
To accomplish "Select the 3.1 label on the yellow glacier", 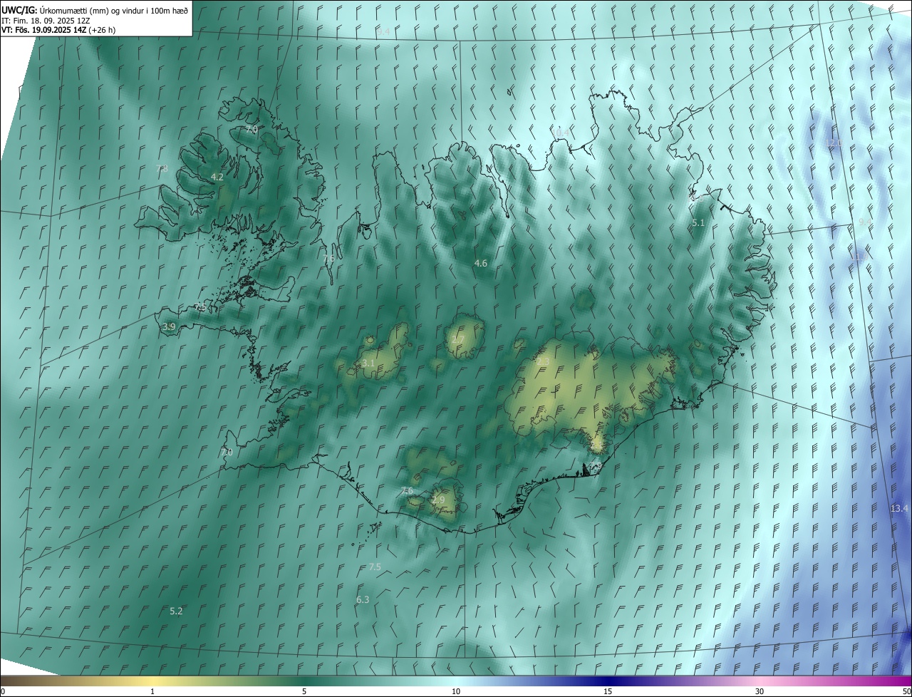I will pyautogui.click(x=368, y=363).
